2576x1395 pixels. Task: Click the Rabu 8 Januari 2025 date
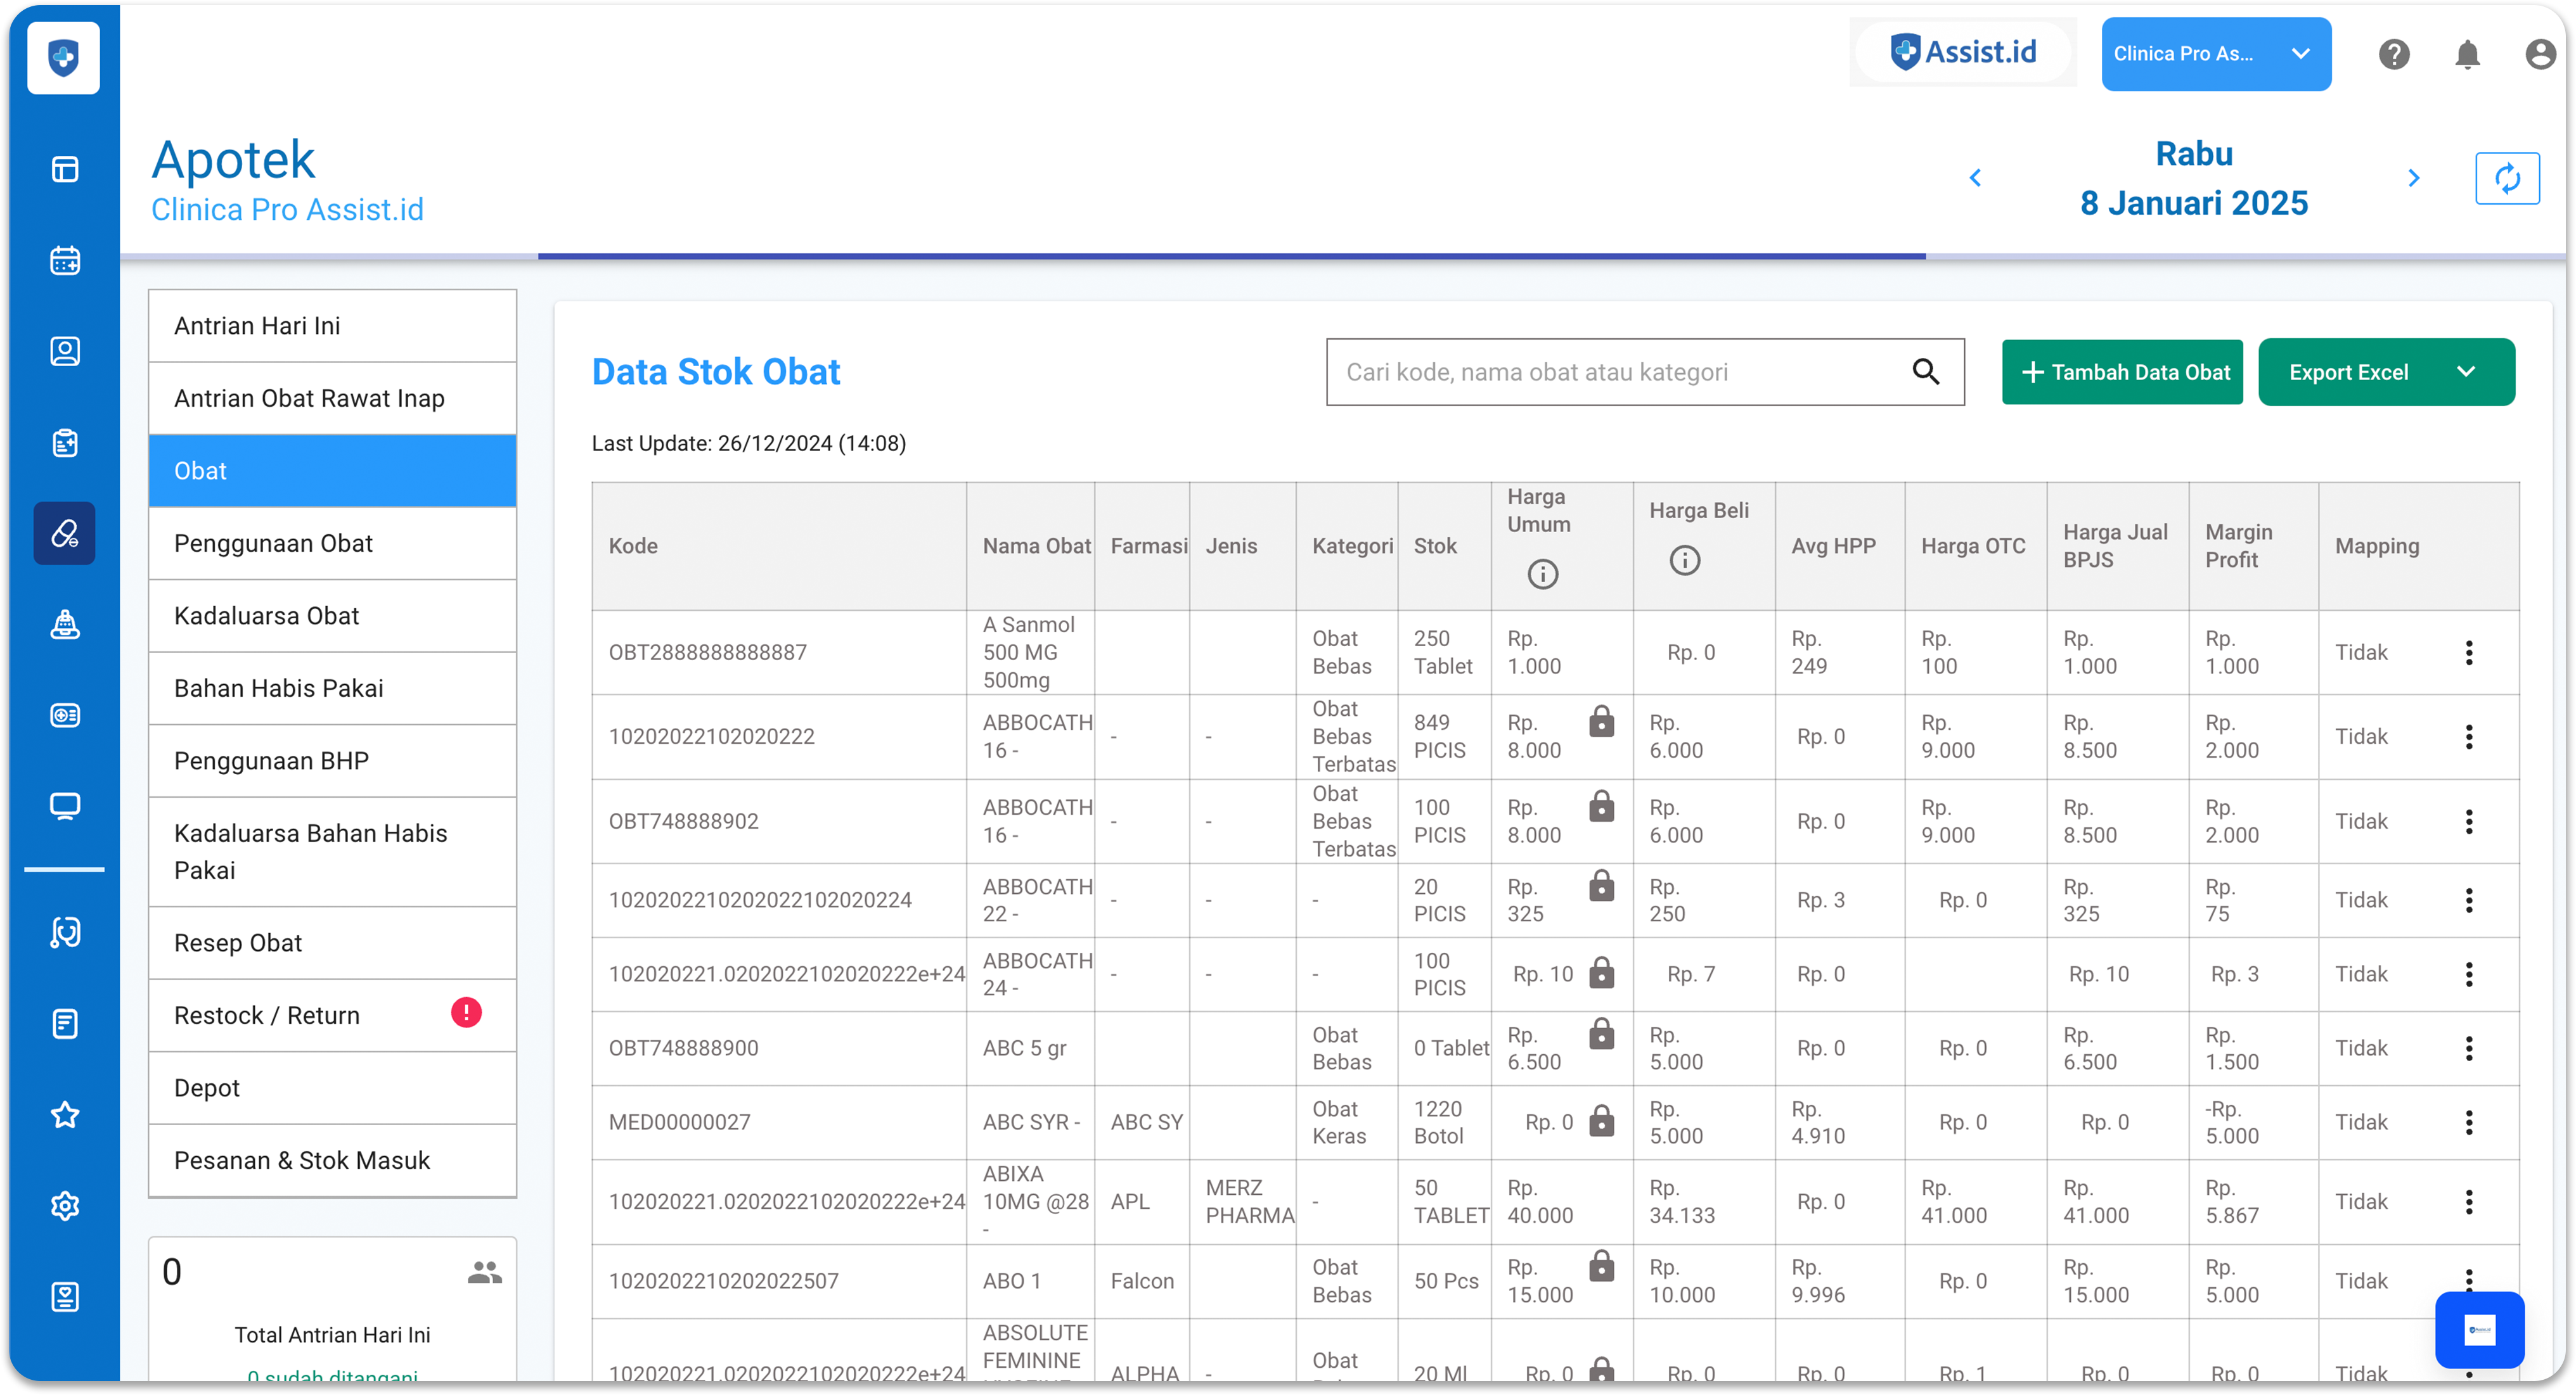pyautogui.click(x=2193, y=179)
